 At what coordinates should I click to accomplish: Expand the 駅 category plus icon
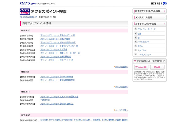tap(135, 38)
